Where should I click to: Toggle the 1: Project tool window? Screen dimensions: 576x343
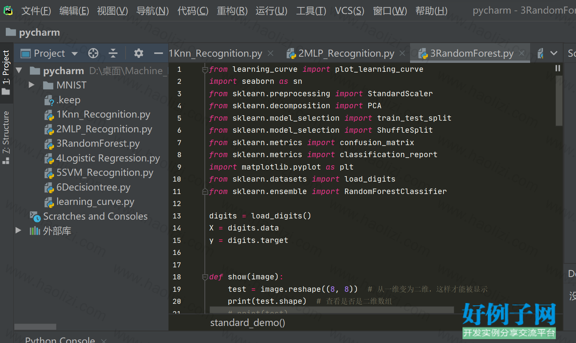[6, 72]
